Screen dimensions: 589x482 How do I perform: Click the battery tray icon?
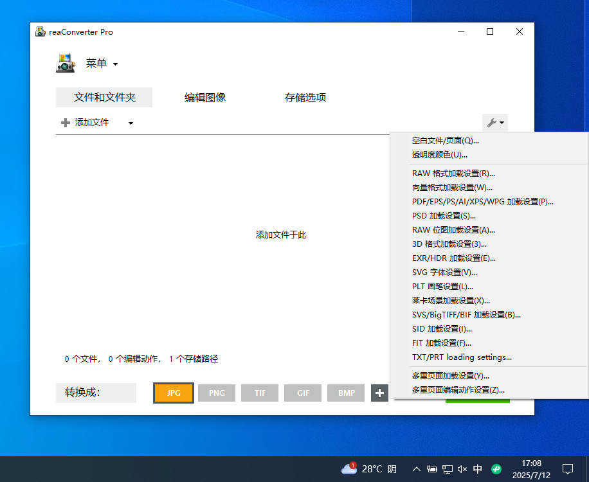tap(431, 469)
